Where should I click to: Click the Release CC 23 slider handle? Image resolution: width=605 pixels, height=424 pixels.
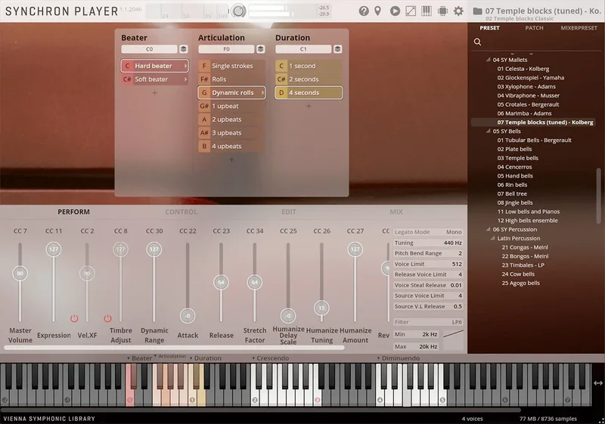[x=221, y=282]
